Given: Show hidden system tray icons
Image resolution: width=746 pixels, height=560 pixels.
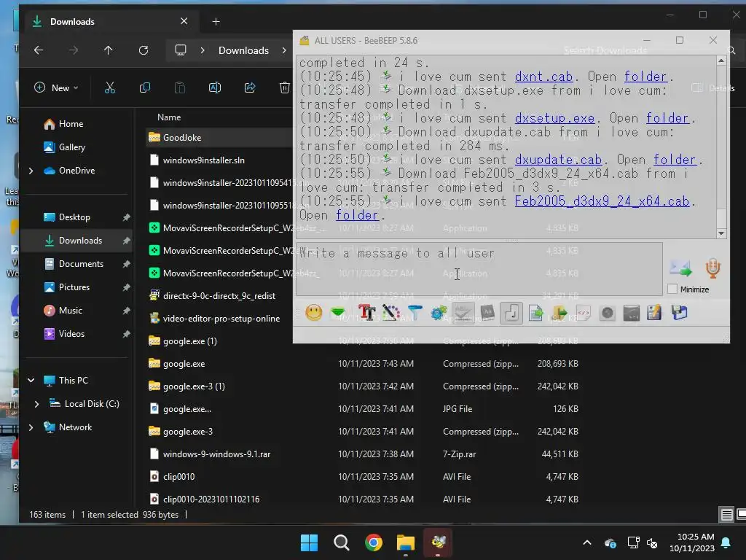Looking at the screenshot, I should [587, 542].
